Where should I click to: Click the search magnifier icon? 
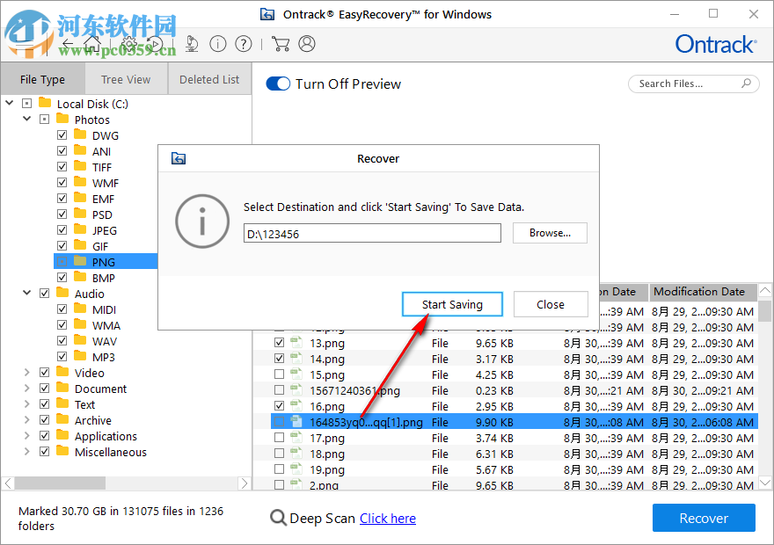746,84
